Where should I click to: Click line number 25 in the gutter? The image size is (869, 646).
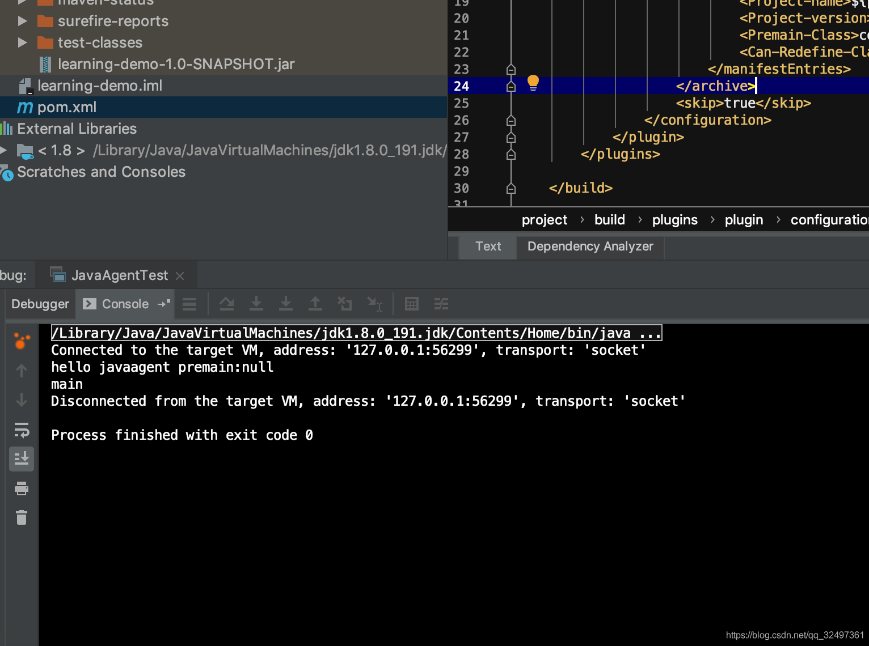click(462, 103)
